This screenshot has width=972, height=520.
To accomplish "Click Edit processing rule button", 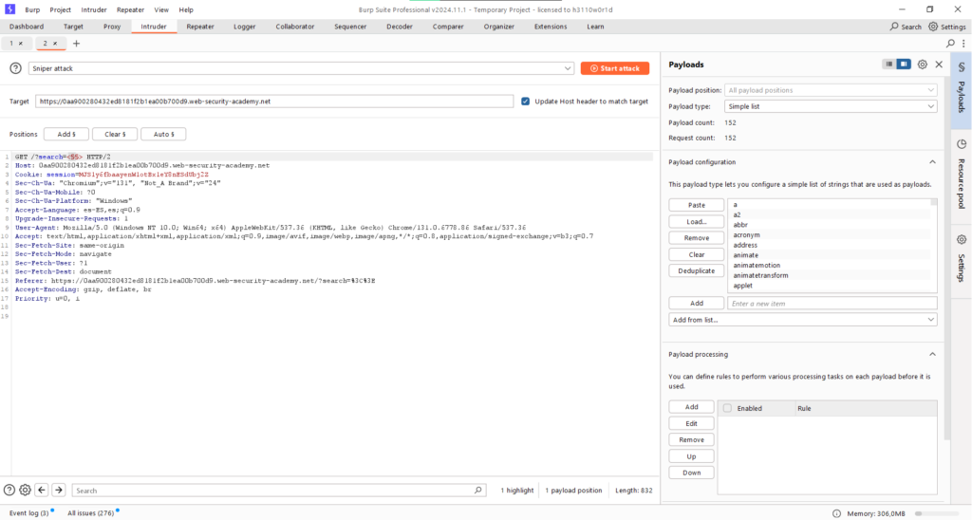I will [691, 423].
